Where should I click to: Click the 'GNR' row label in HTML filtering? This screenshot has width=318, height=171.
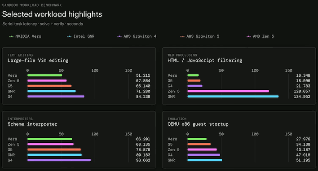tap(171, 96)
